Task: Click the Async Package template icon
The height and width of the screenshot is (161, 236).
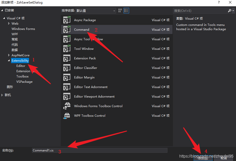Action: [67, 20]
